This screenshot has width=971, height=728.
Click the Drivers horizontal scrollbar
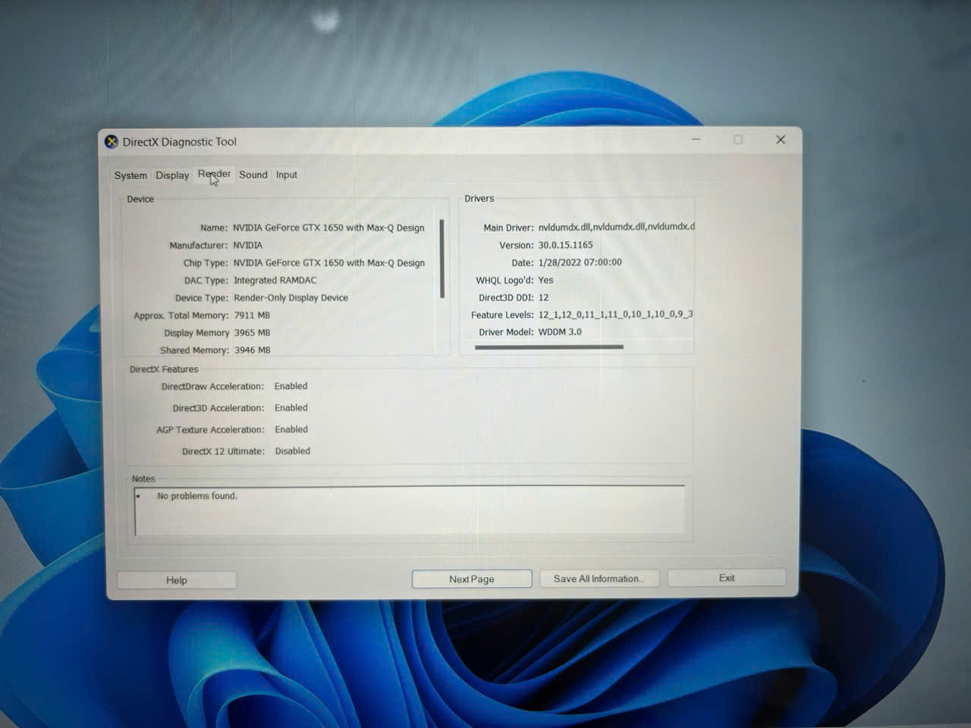549,347
